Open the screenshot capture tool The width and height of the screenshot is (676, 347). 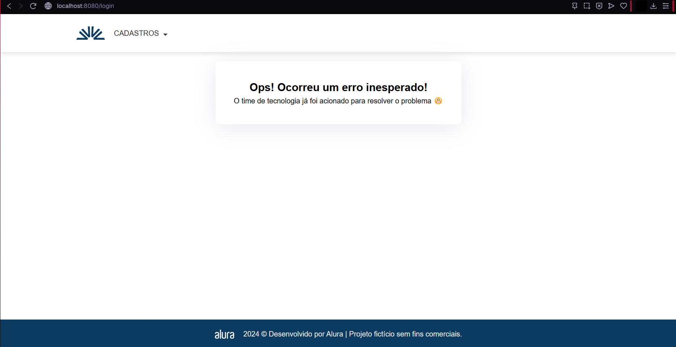(x=587, y=6)
